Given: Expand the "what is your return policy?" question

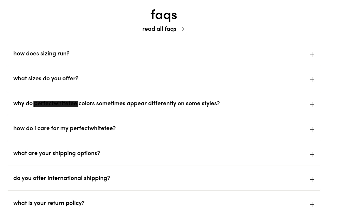Looking at the screenshot, I should (x=49, y=203).
